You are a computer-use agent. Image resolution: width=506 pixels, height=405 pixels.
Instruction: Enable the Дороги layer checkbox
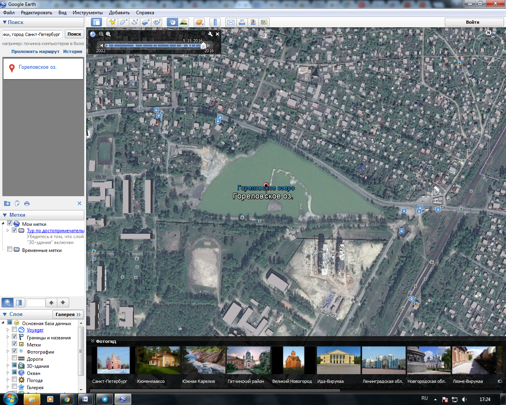coord(15,358)
